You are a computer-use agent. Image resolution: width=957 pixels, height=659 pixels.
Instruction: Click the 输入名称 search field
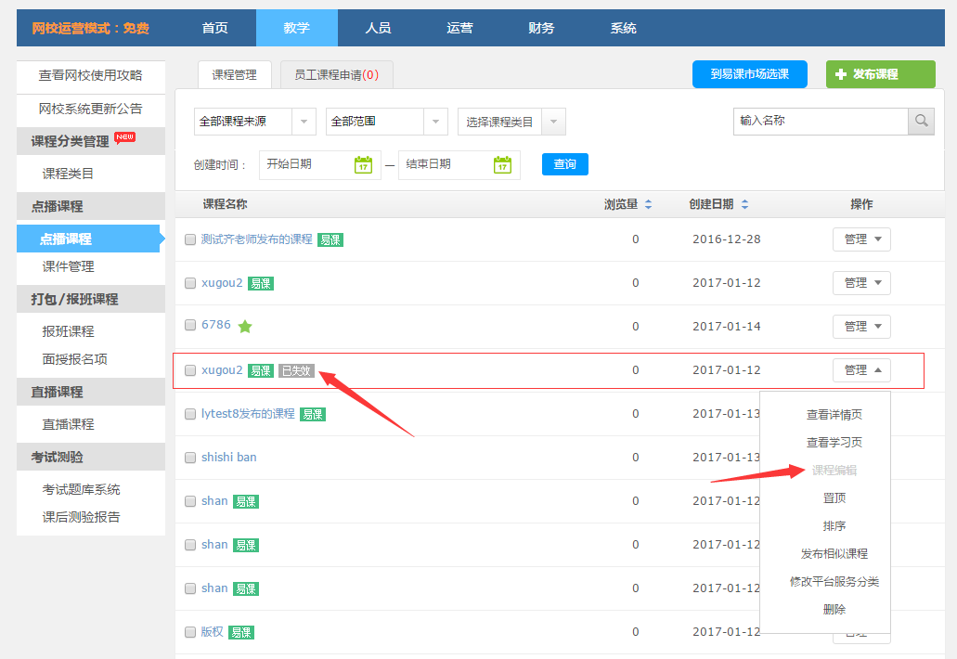point(820,122)
